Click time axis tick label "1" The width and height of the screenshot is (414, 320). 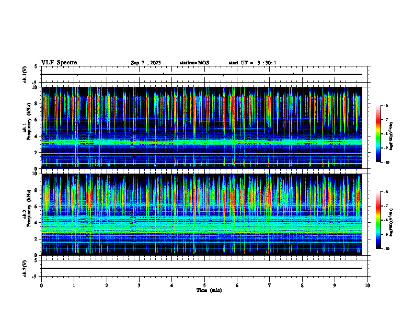click(x=74, y=285)
